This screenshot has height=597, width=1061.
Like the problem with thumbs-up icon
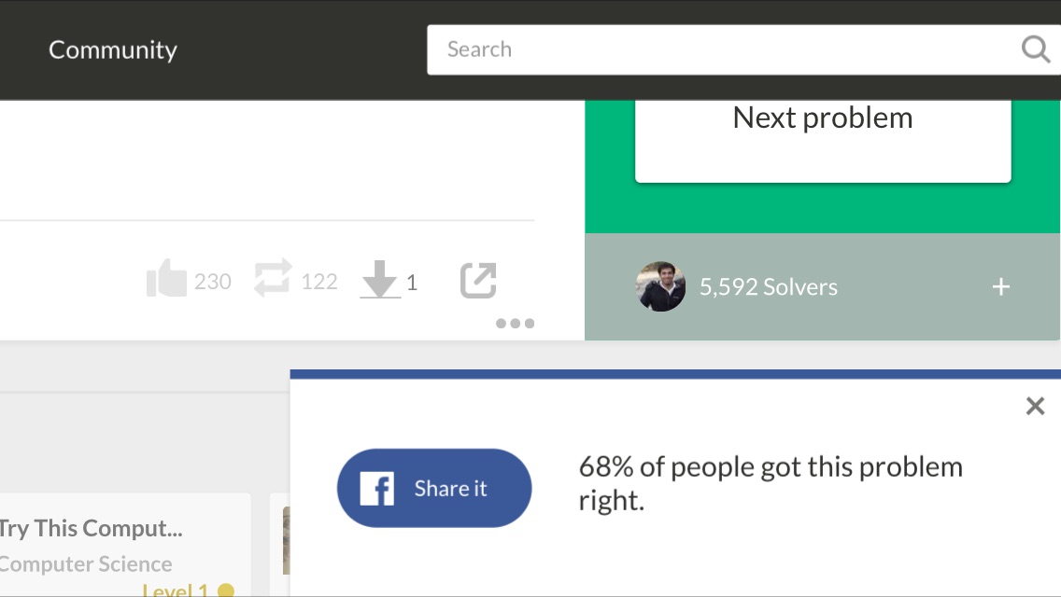click(x=166, y=279)
